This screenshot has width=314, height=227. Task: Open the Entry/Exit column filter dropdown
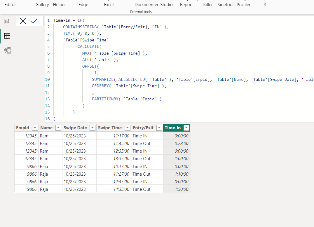pos(159,128)
